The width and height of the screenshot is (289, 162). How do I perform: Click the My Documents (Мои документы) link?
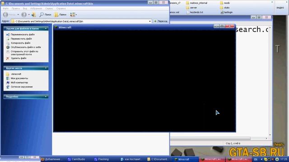coord(19,78)
